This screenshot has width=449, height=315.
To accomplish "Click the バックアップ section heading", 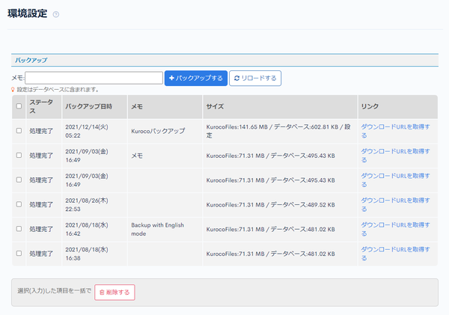I will [x=31, y=60].
